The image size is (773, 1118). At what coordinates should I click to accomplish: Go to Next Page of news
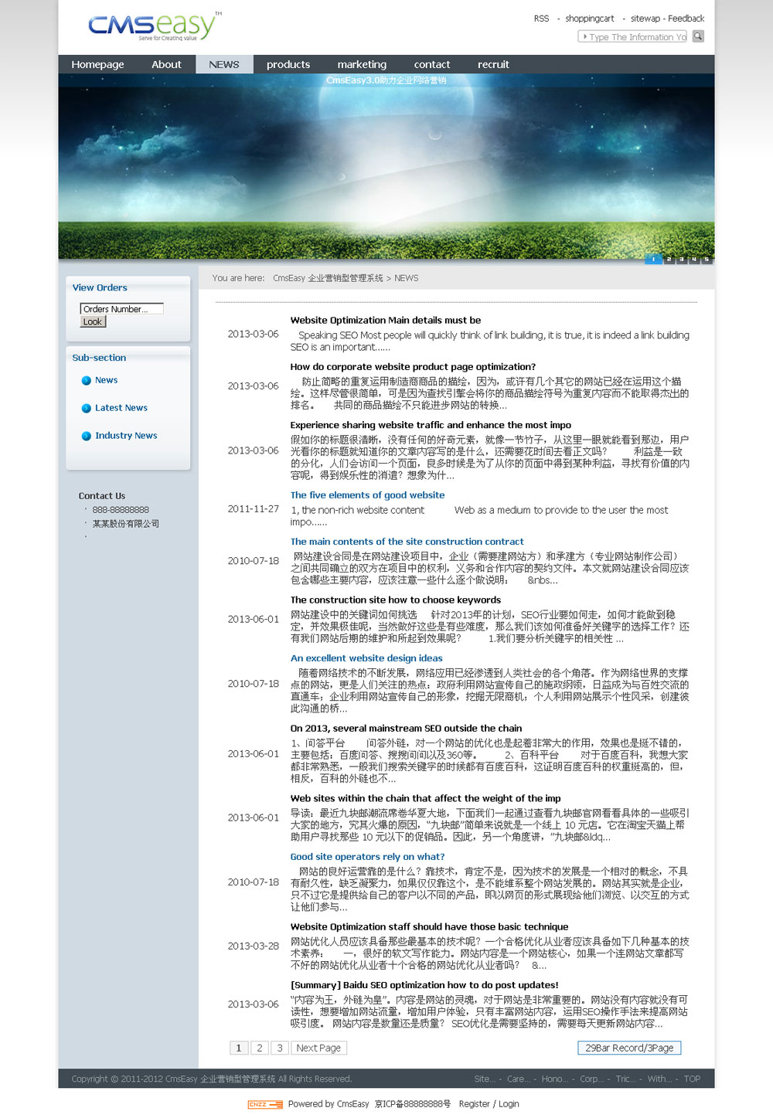pos(318,1048)
